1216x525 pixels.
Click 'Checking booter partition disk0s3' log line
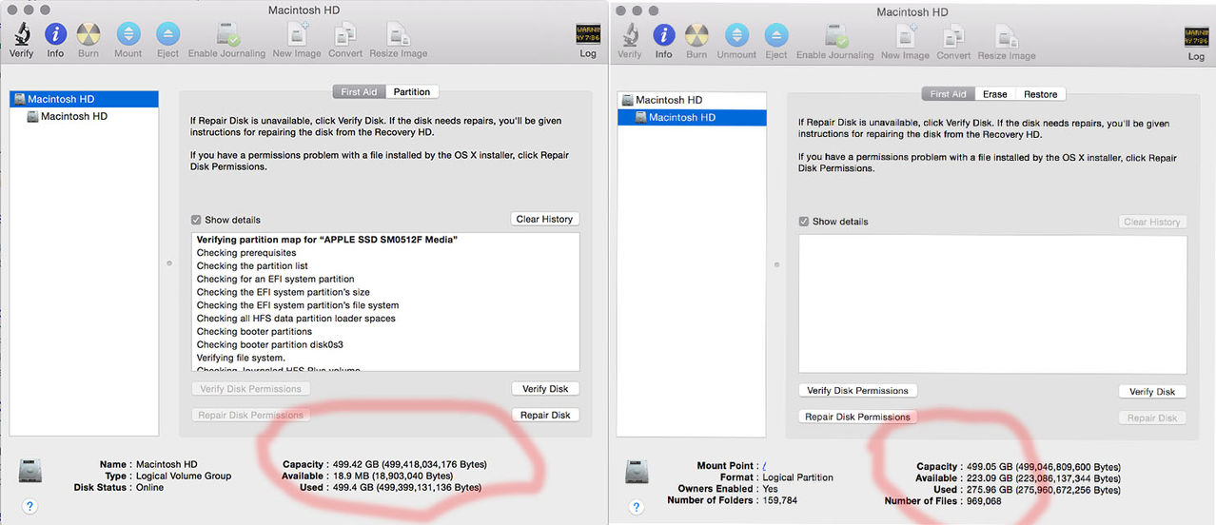click(x=269, y=344)
